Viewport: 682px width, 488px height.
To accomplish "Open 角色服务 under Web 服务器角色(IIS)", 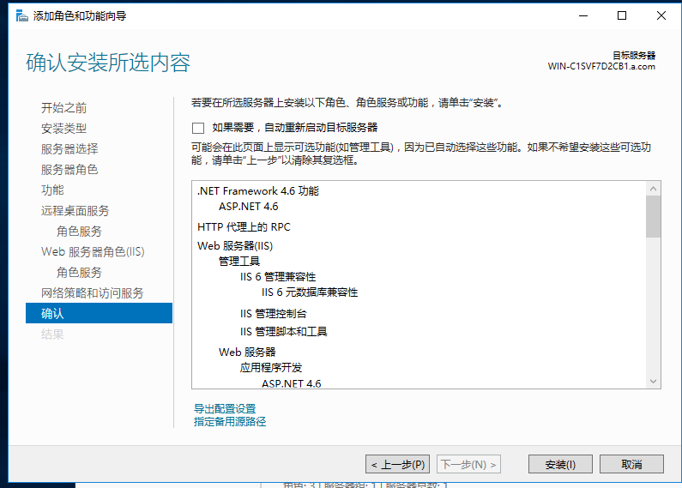I will tap(79, 272).
